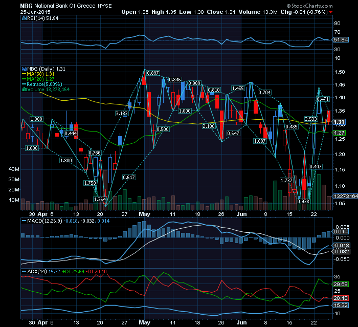Viewport: 358px width, 327px height.
Task: Click the retracement label 0.647
Action: pos(233,133)
